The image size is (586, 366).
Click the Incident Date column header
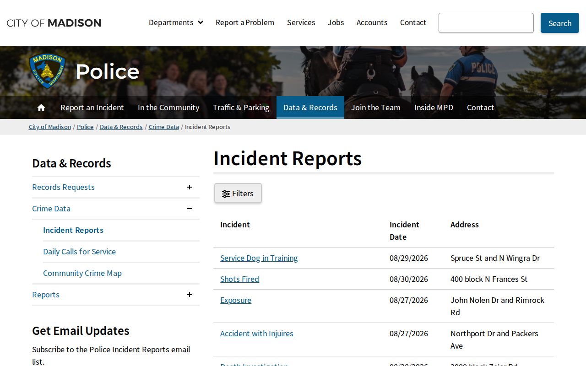[404, 231]
